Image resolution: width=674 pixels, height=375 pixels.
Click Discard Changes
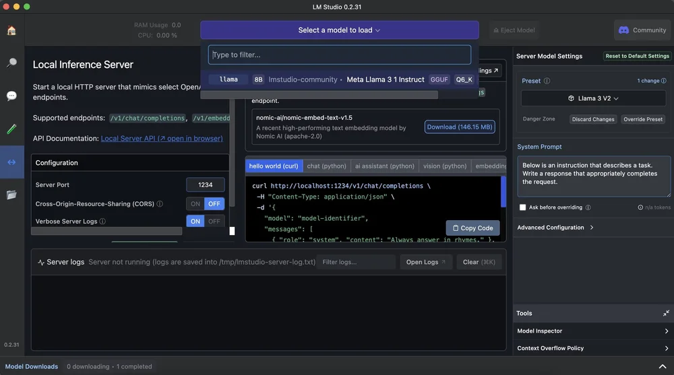(592, 119)
